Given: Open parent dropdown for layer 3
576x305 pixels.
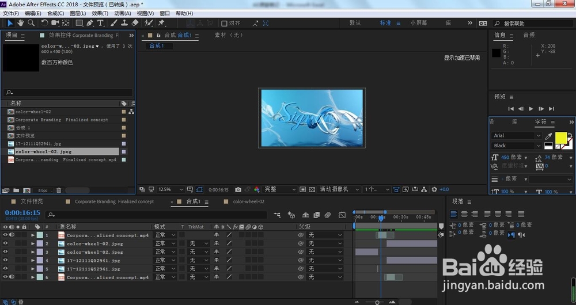Looking at the screenshot, I should pos(325,252).
